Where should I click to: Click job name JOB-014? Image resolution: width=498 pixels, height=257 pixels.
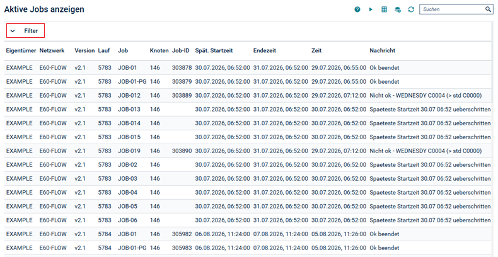tap(129, 123)
